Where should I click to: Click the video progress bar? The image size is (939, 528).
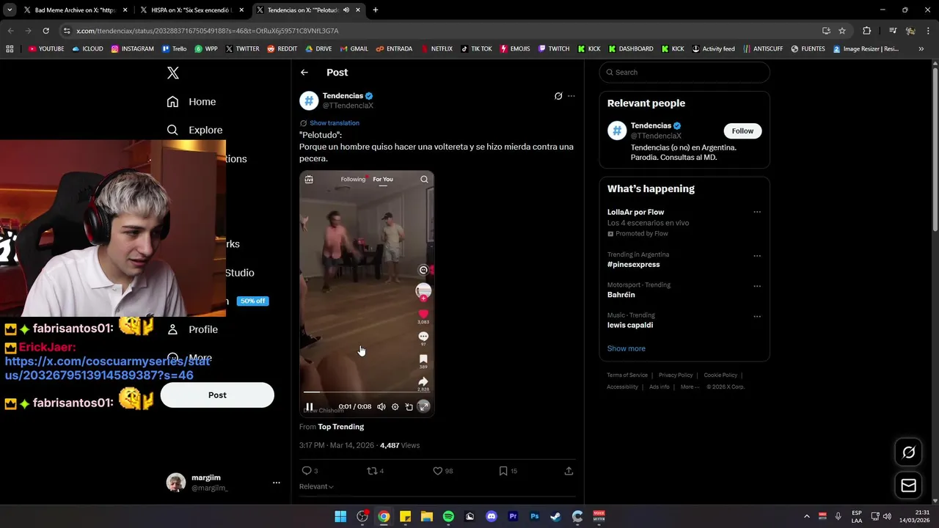click(366, 392)
